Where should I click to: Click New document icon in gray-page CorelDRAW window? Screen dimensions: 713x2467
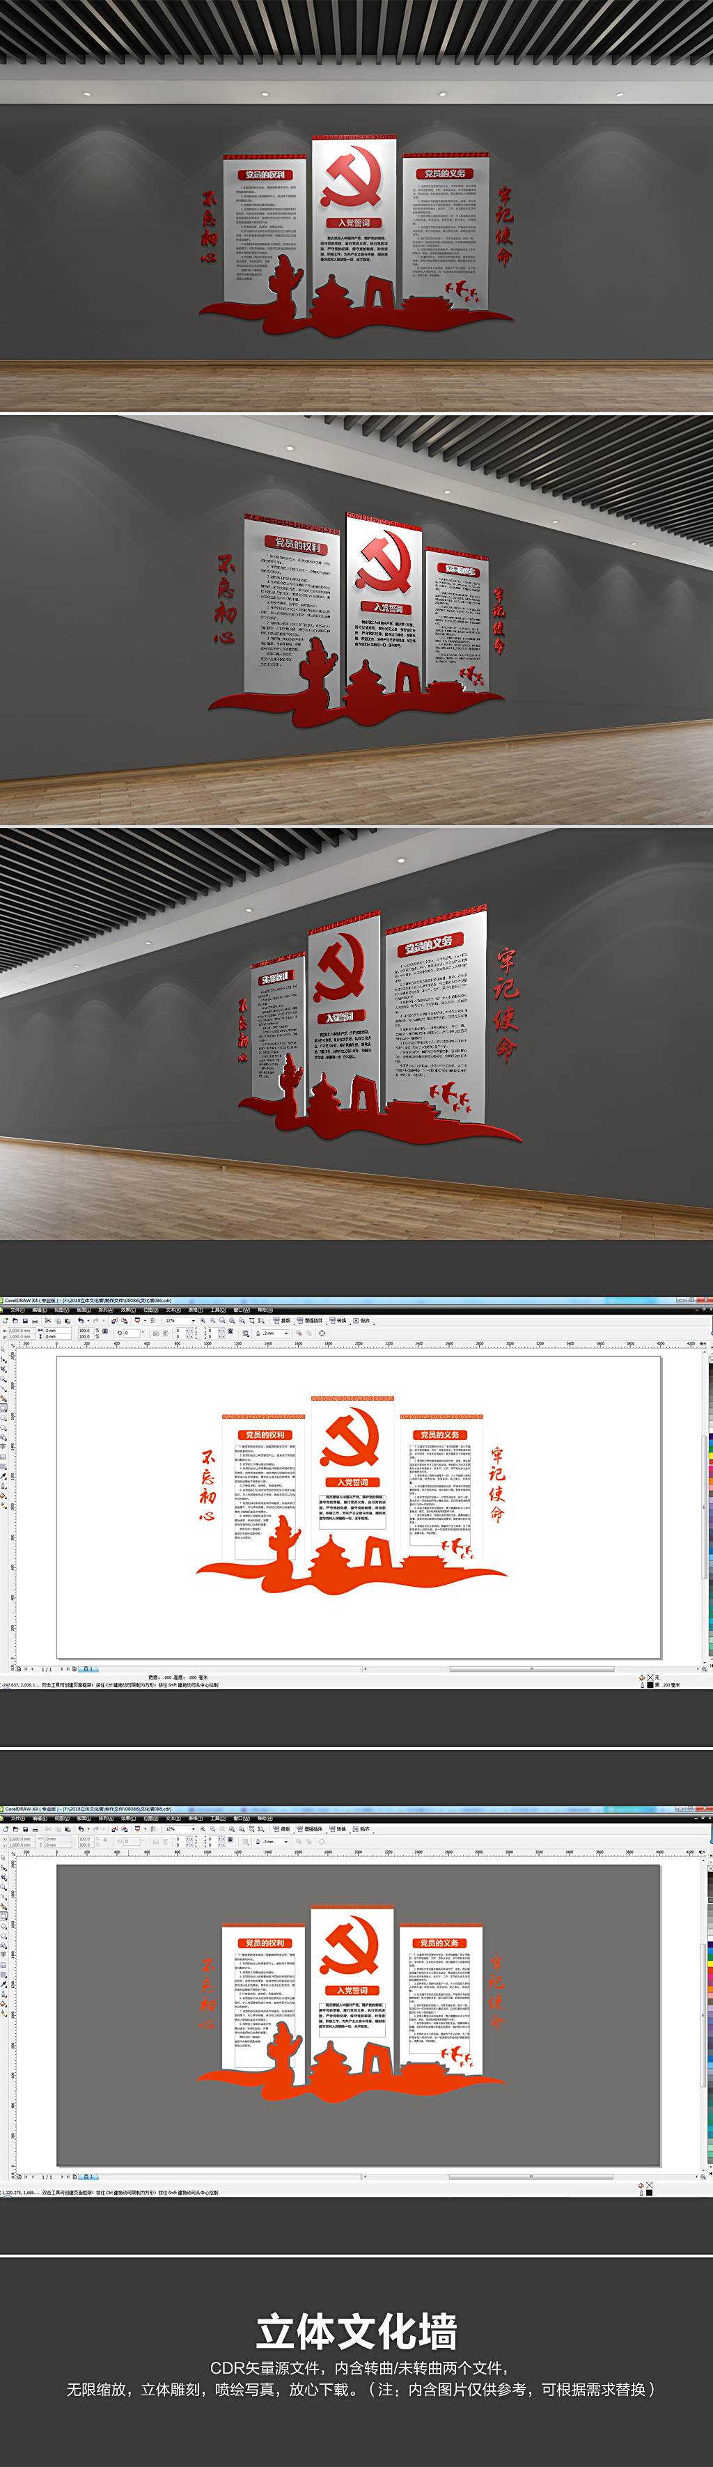(7, 1828)
